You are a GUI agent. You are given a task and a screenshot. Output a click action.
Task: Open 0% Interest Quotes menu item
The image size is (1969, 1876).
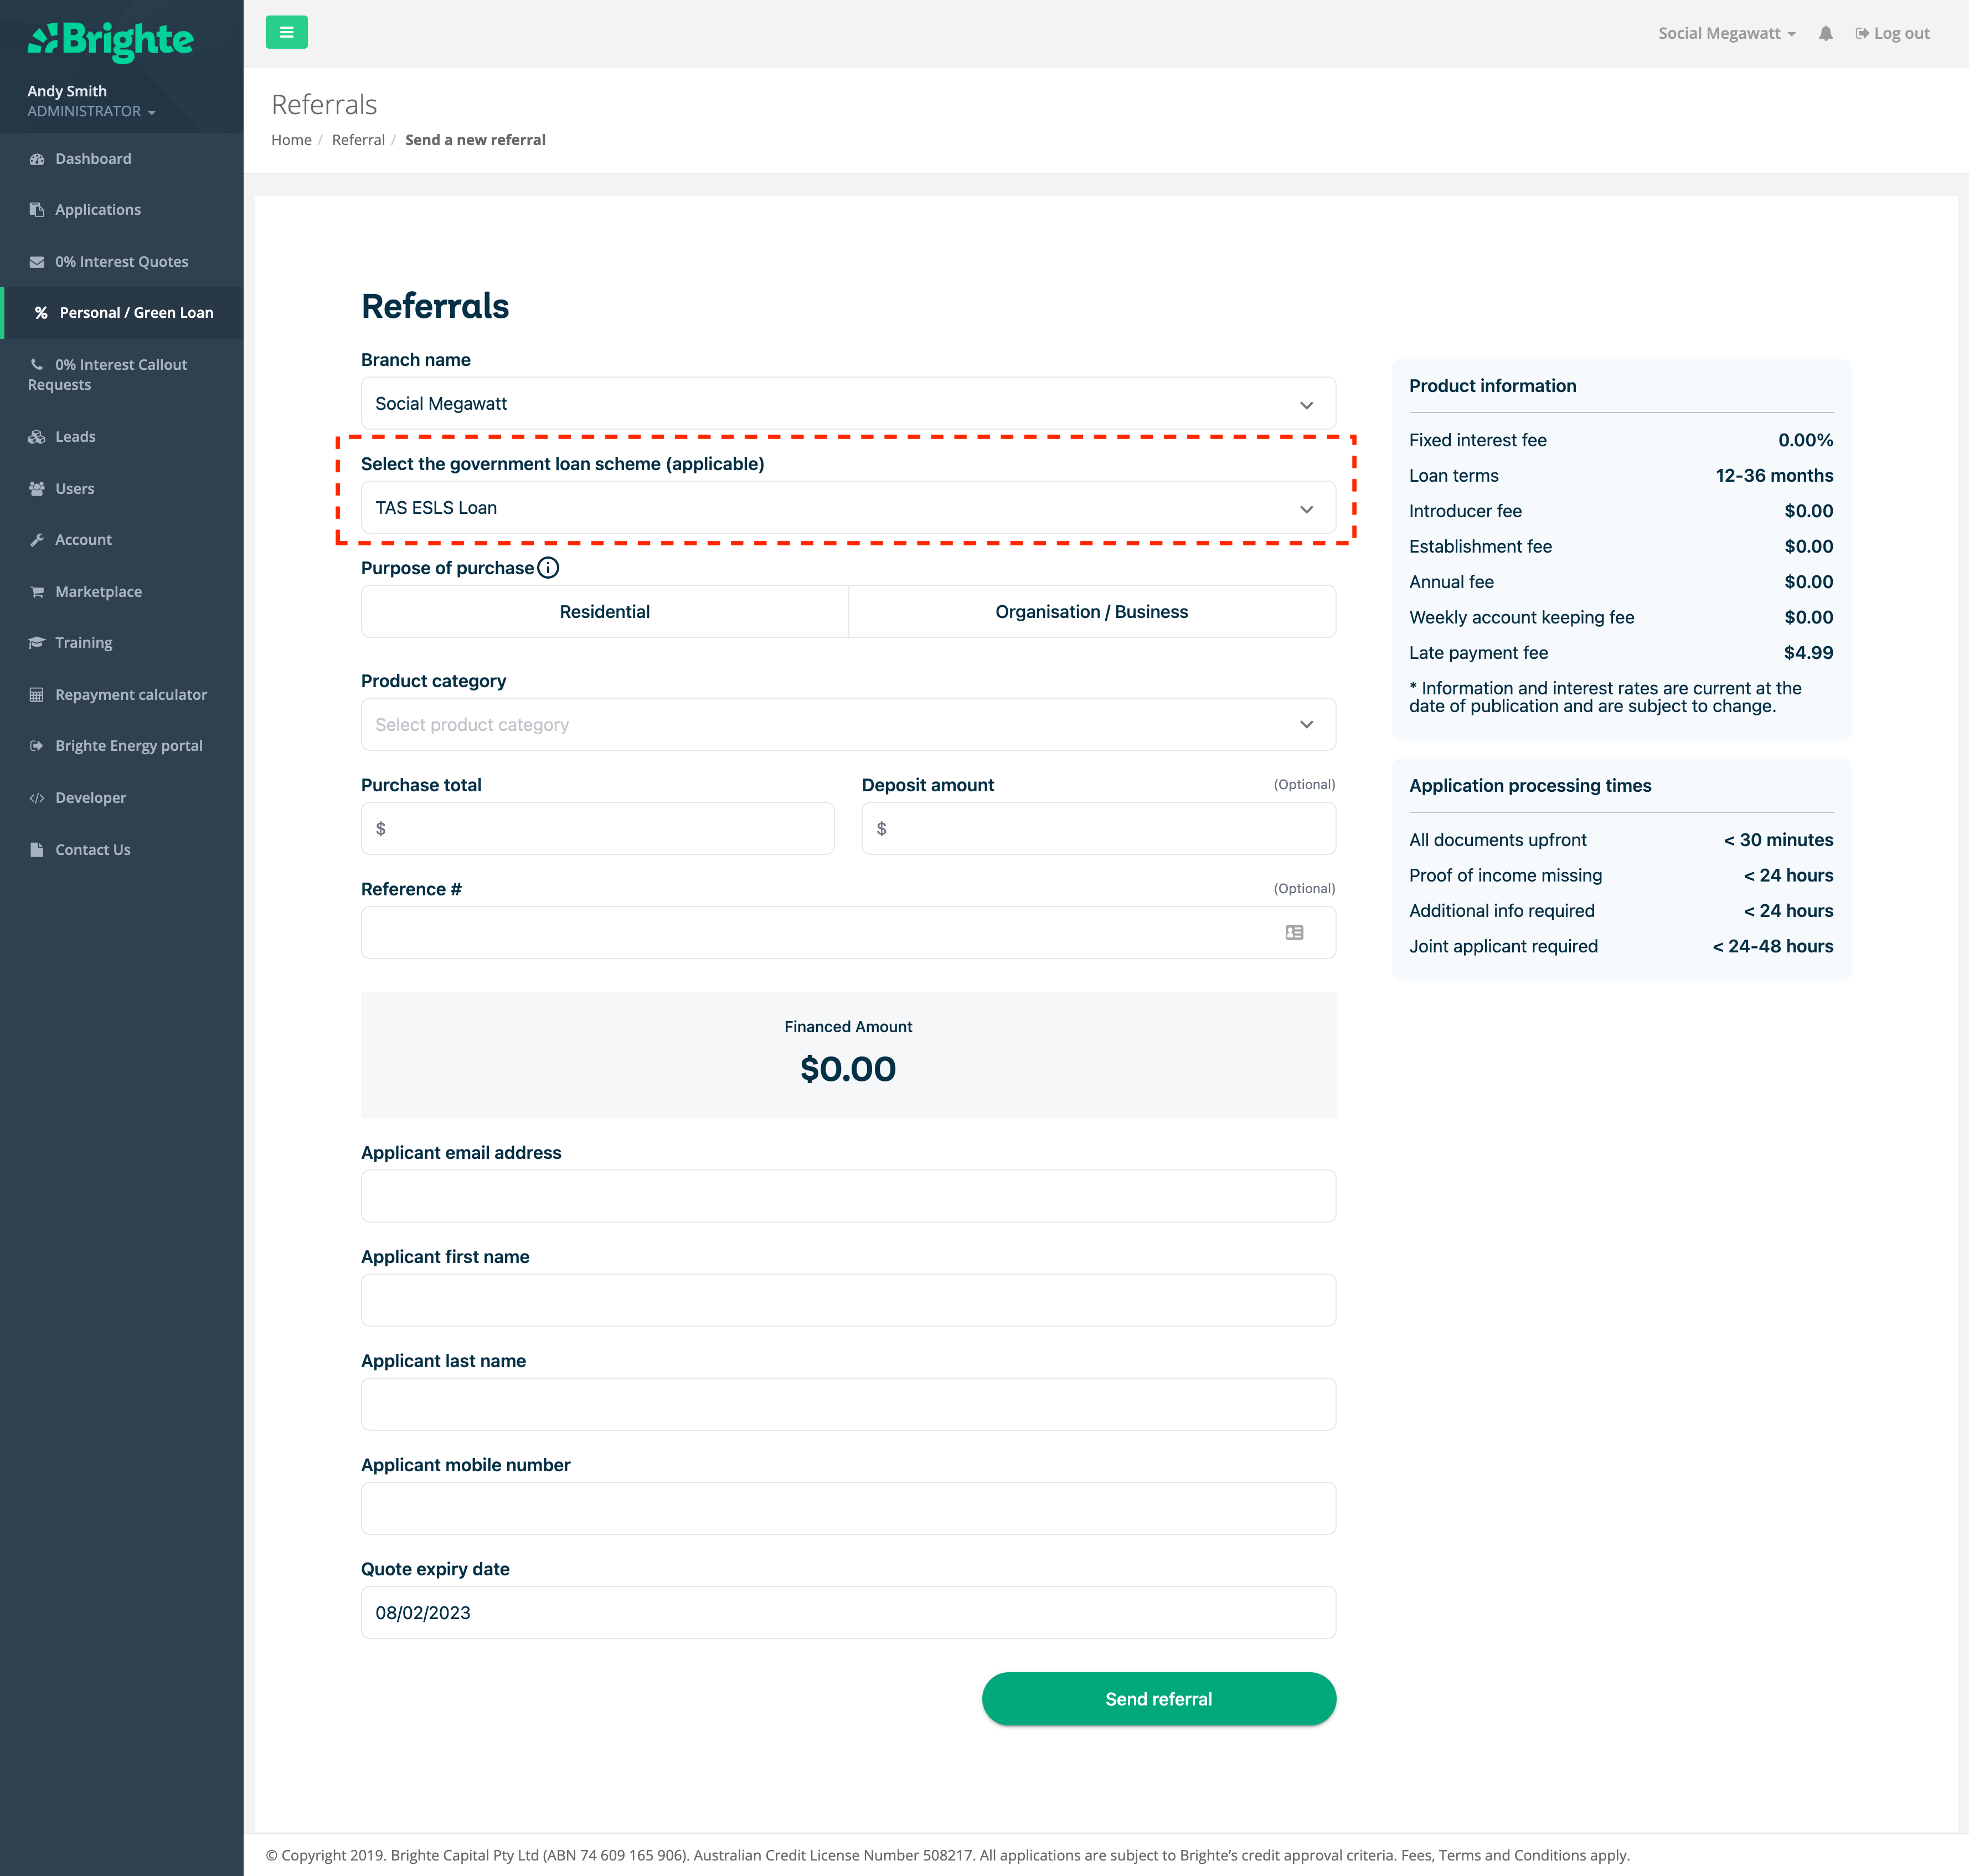point(121,261)
